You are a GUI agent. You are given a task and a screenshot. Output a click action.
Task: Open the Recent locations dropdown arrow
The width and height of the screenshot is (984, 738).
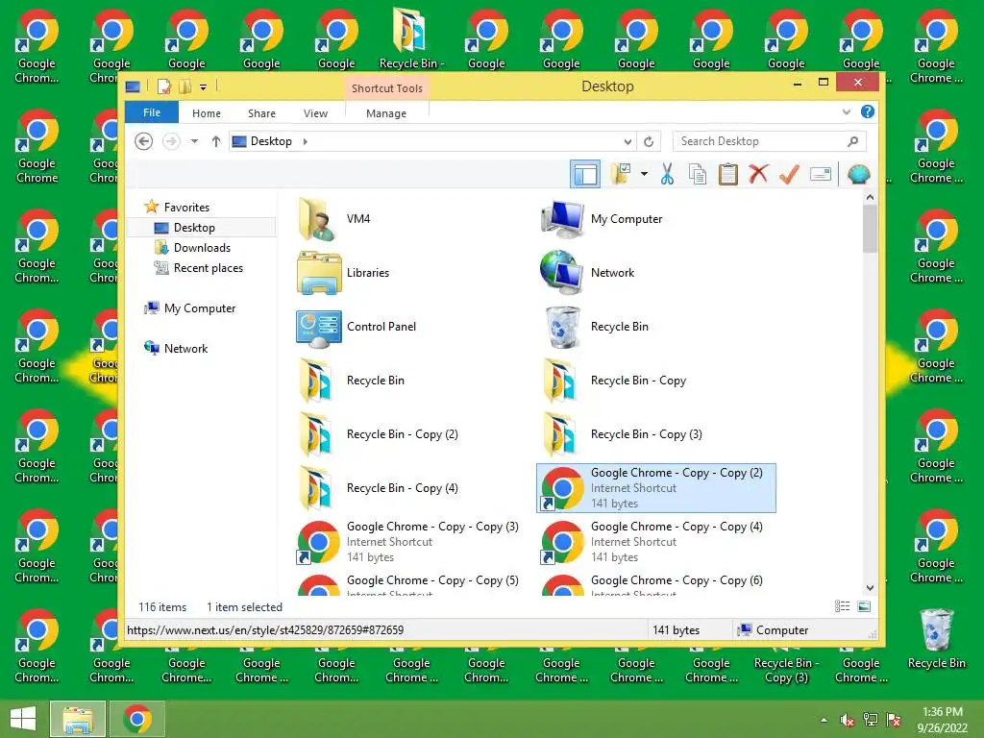(x=194, y=141)
